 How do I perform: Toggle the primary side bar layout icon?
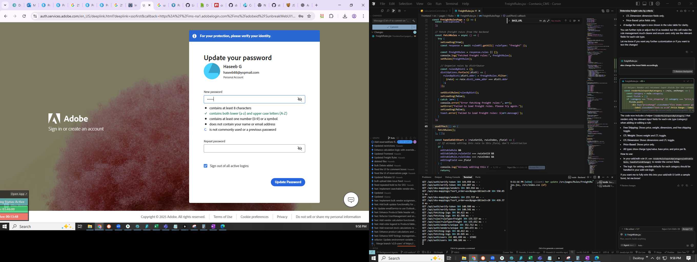(x=638, y=4)
